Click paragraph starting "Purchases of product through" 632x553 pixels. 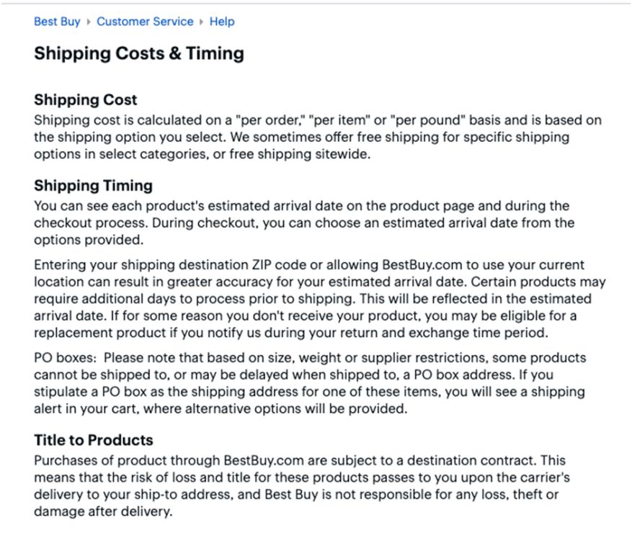tap(302, 486)
